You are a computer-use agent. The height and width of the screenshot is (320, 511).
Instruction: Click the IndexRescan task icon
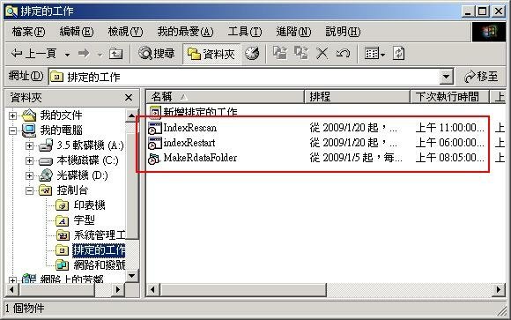coord(154,128)
